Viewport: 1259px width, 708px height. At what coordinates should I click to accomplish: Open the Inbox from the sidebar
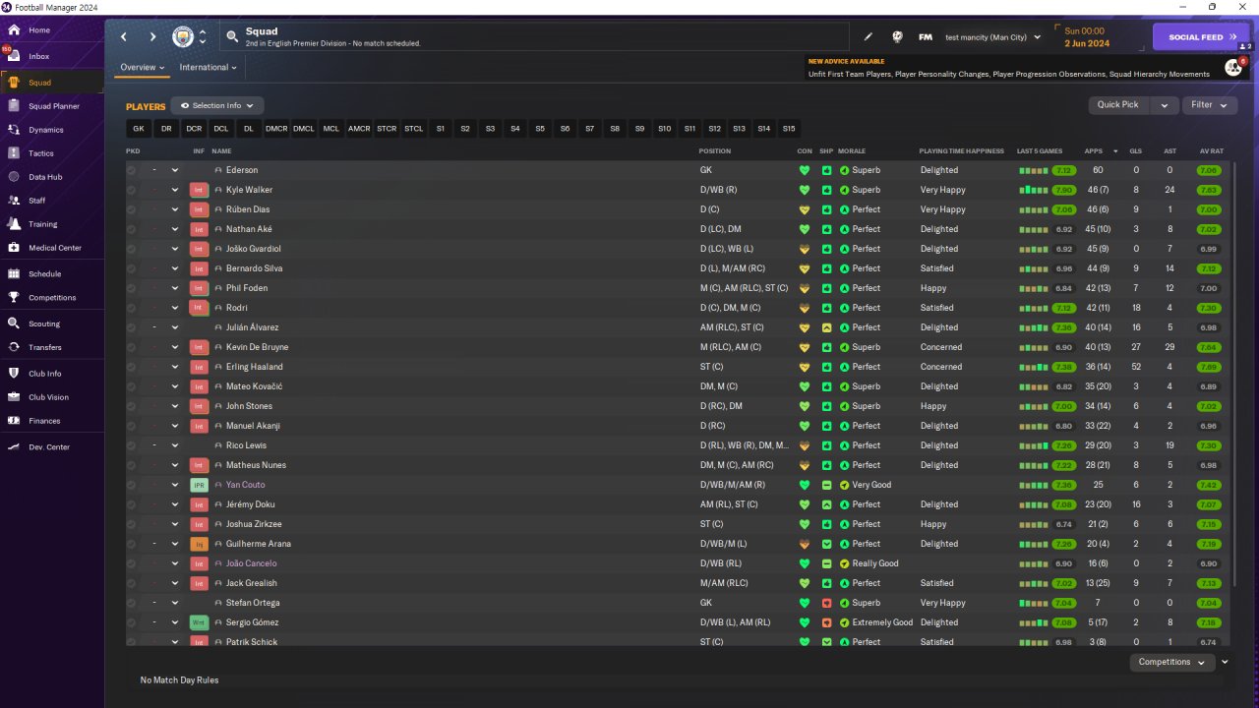click(39, 56)
